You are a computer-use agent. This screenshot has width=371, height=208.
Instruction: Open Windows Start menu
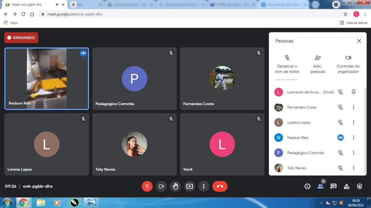[7, 202]
